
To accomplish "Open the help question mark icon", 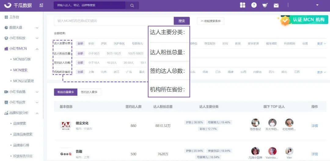I will pos(254,5).
